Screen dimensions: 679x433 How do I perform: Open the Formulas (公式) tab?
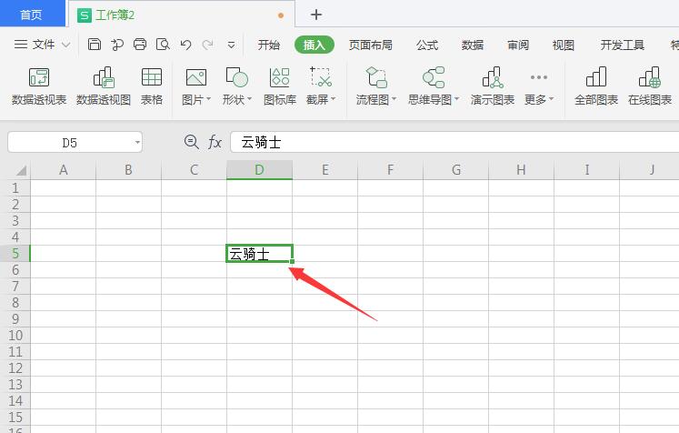[x=427, y=45]
